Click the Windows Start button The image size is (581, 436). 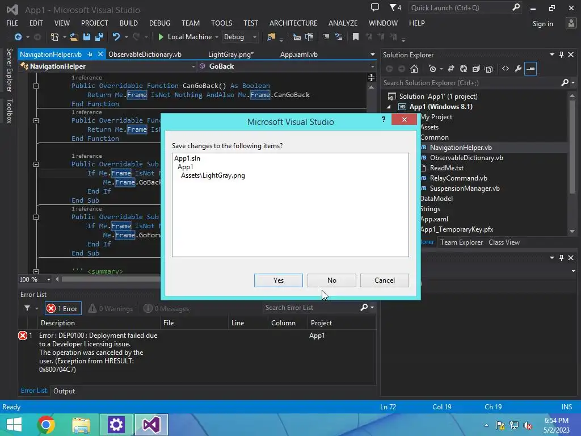14,425
